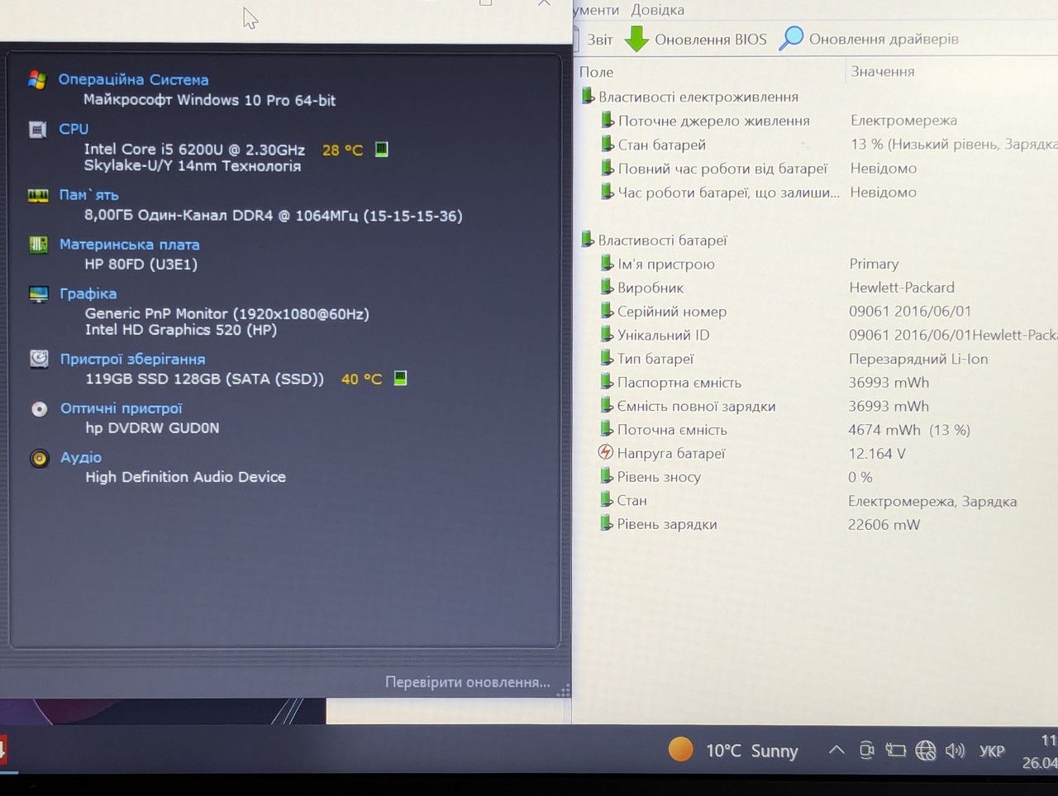Open the Пристрої зберігання section link

133,359
